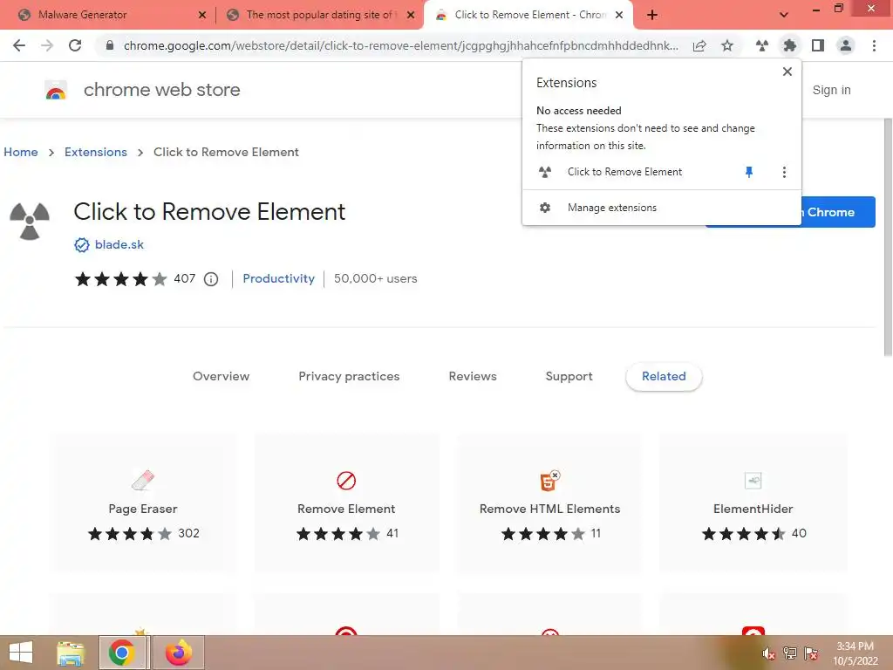The image size is (893, 670).
Task: Open File Explorer from taskbar
Action: pyautogui.click(x=70, y=653)
